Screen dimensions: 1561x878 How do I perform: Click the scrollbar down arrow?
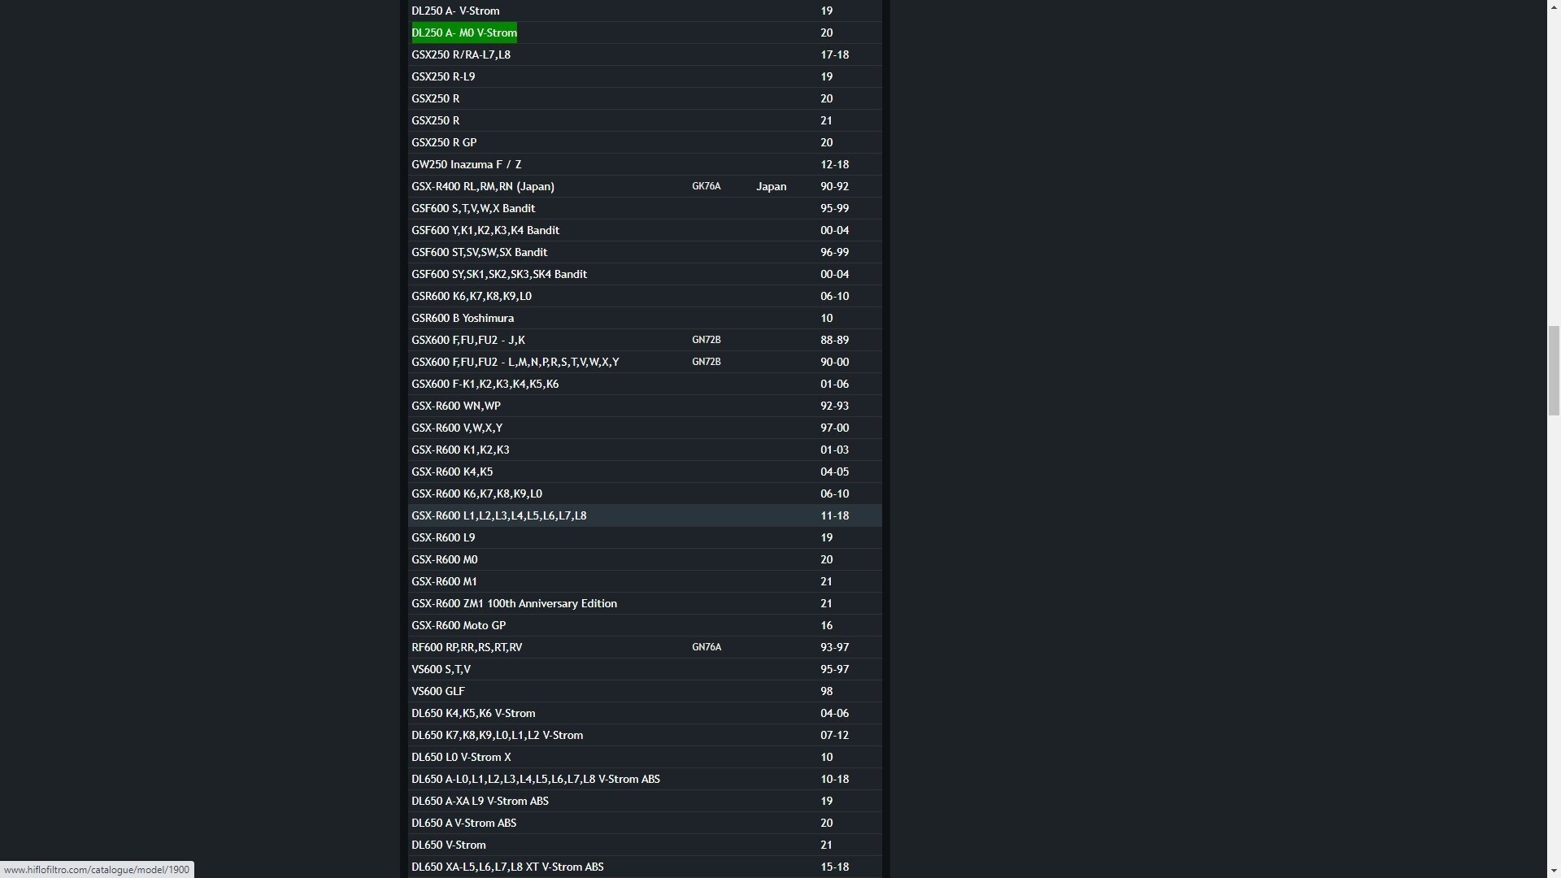[x=1554, y=871]
